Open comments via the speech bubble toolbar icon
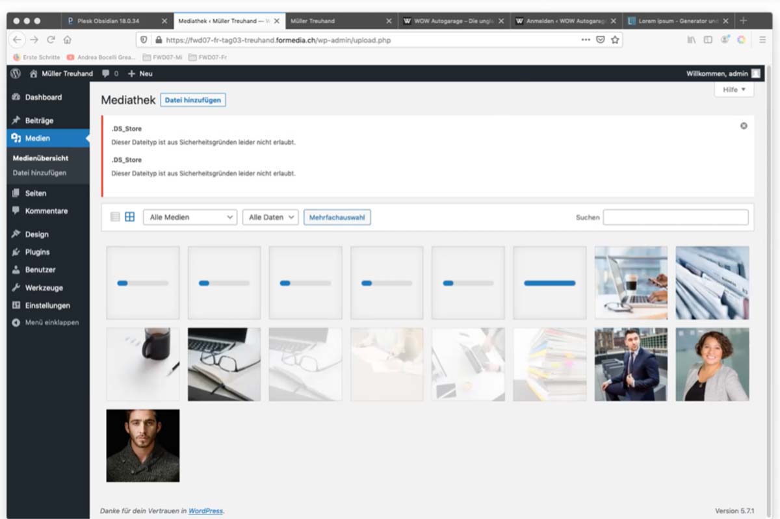 tap(106, 73)
